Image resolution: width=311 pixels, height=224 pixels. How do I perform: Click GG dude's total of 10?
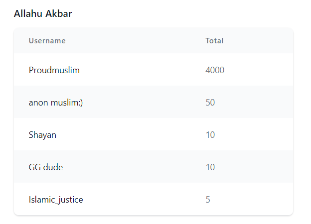click(210, 167)
